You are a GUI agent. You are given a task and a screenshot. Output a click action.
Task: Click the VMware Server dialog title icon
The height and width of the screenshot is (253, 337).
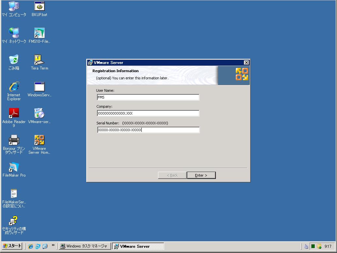(x=90, y=62)
